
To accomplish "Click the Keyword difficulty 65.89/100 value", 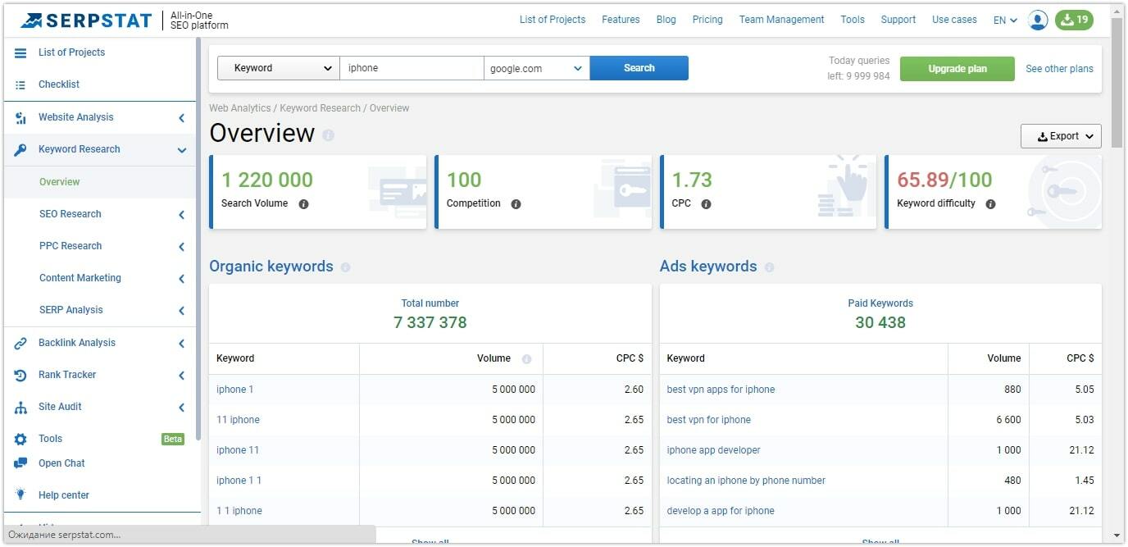I will (944, 180).
